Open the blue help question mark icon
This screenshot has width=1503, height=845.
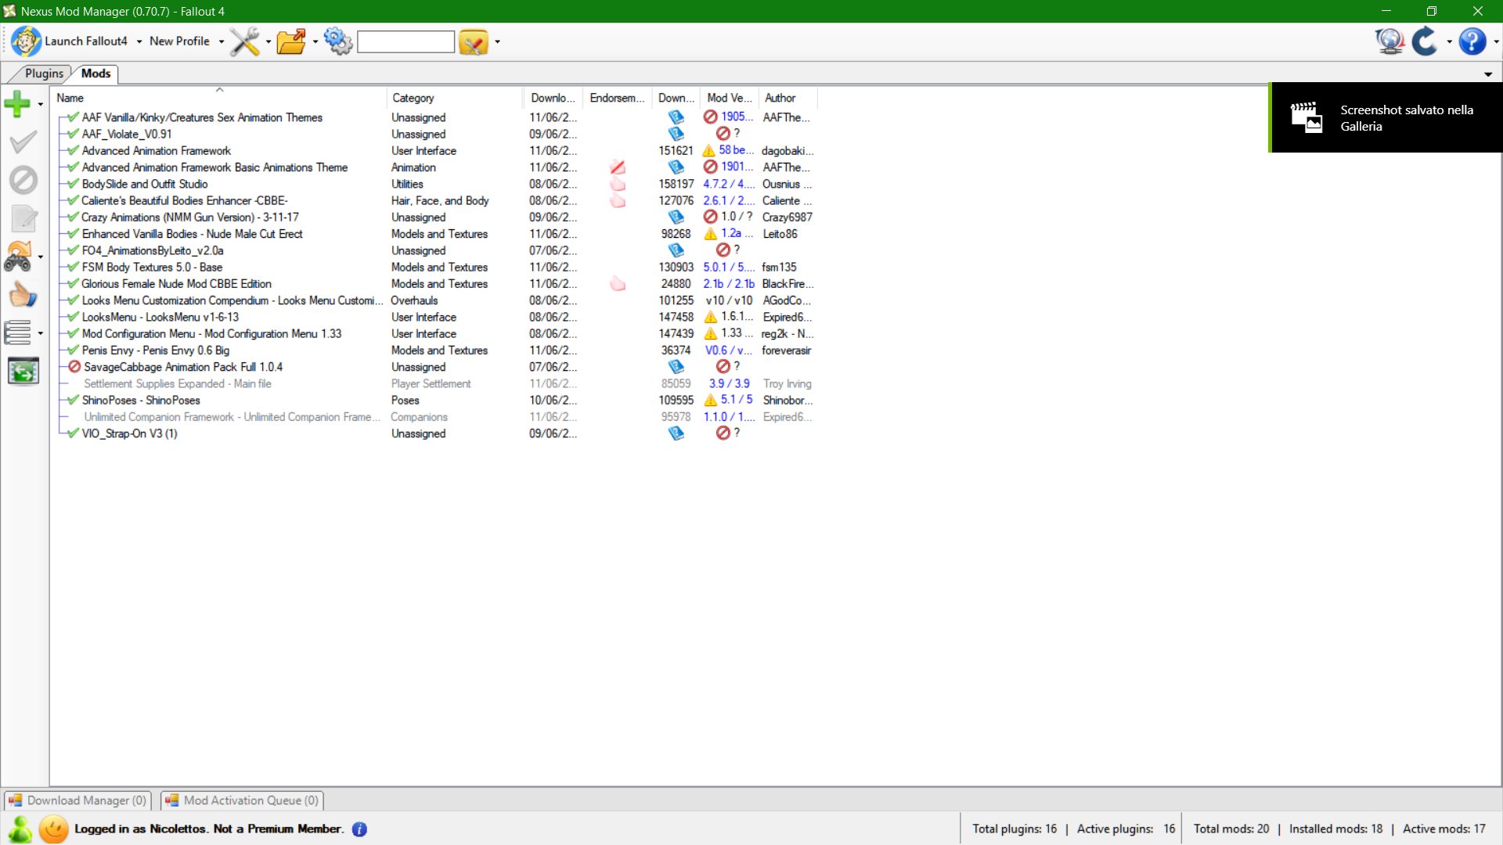click(1472, 41)
